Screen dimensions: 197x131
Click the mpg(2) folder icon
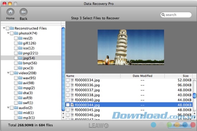click(20, 88)
